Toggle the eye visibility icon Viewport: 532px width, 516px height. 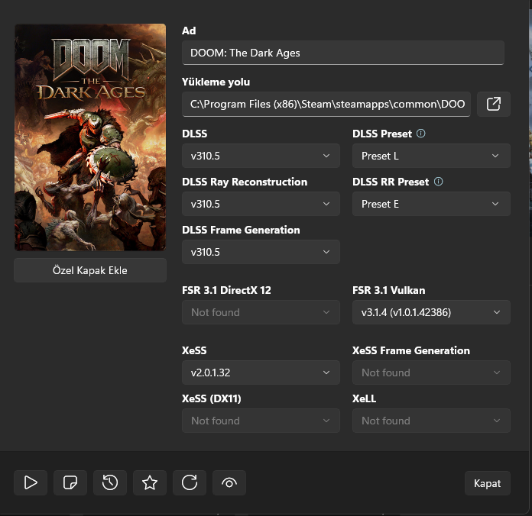[229, 482]
